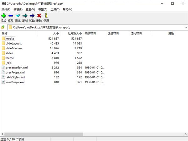Click the blue Extract (提取) minus icon
The height and width of the screenshot is (141, 188).
coord(11,16)
